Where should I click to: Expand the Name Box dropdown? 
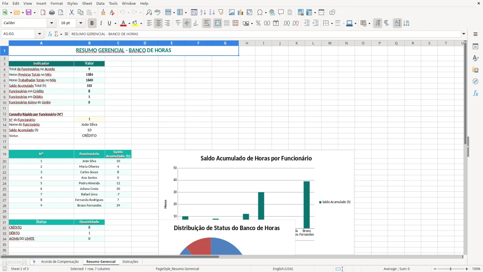tap(39, 34)
